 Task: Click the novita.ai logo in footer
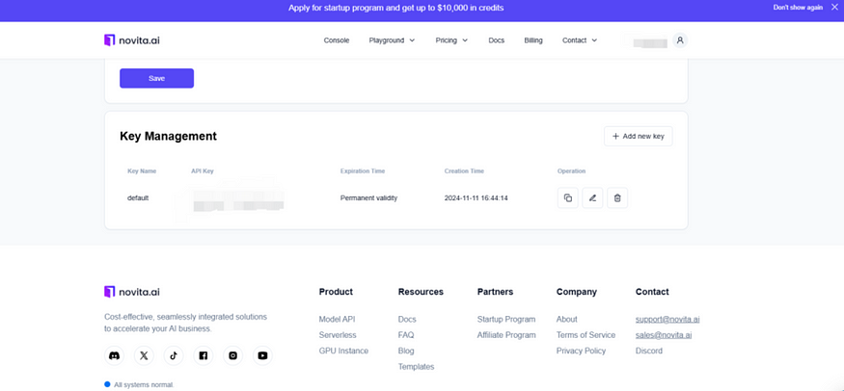tap(132, 292)
